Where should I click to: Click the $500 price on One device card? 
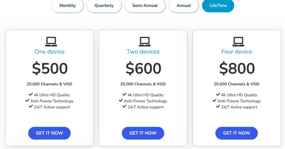pos(50,69)
